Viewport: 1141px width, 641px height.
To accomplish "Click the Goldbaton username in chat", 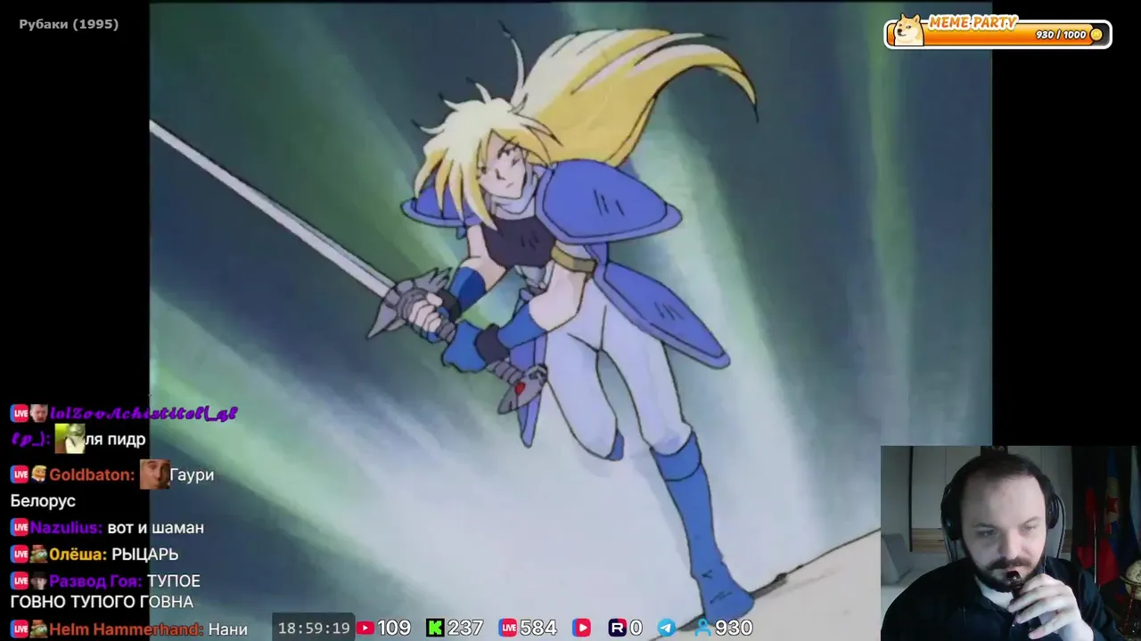I will coord(92,475).
